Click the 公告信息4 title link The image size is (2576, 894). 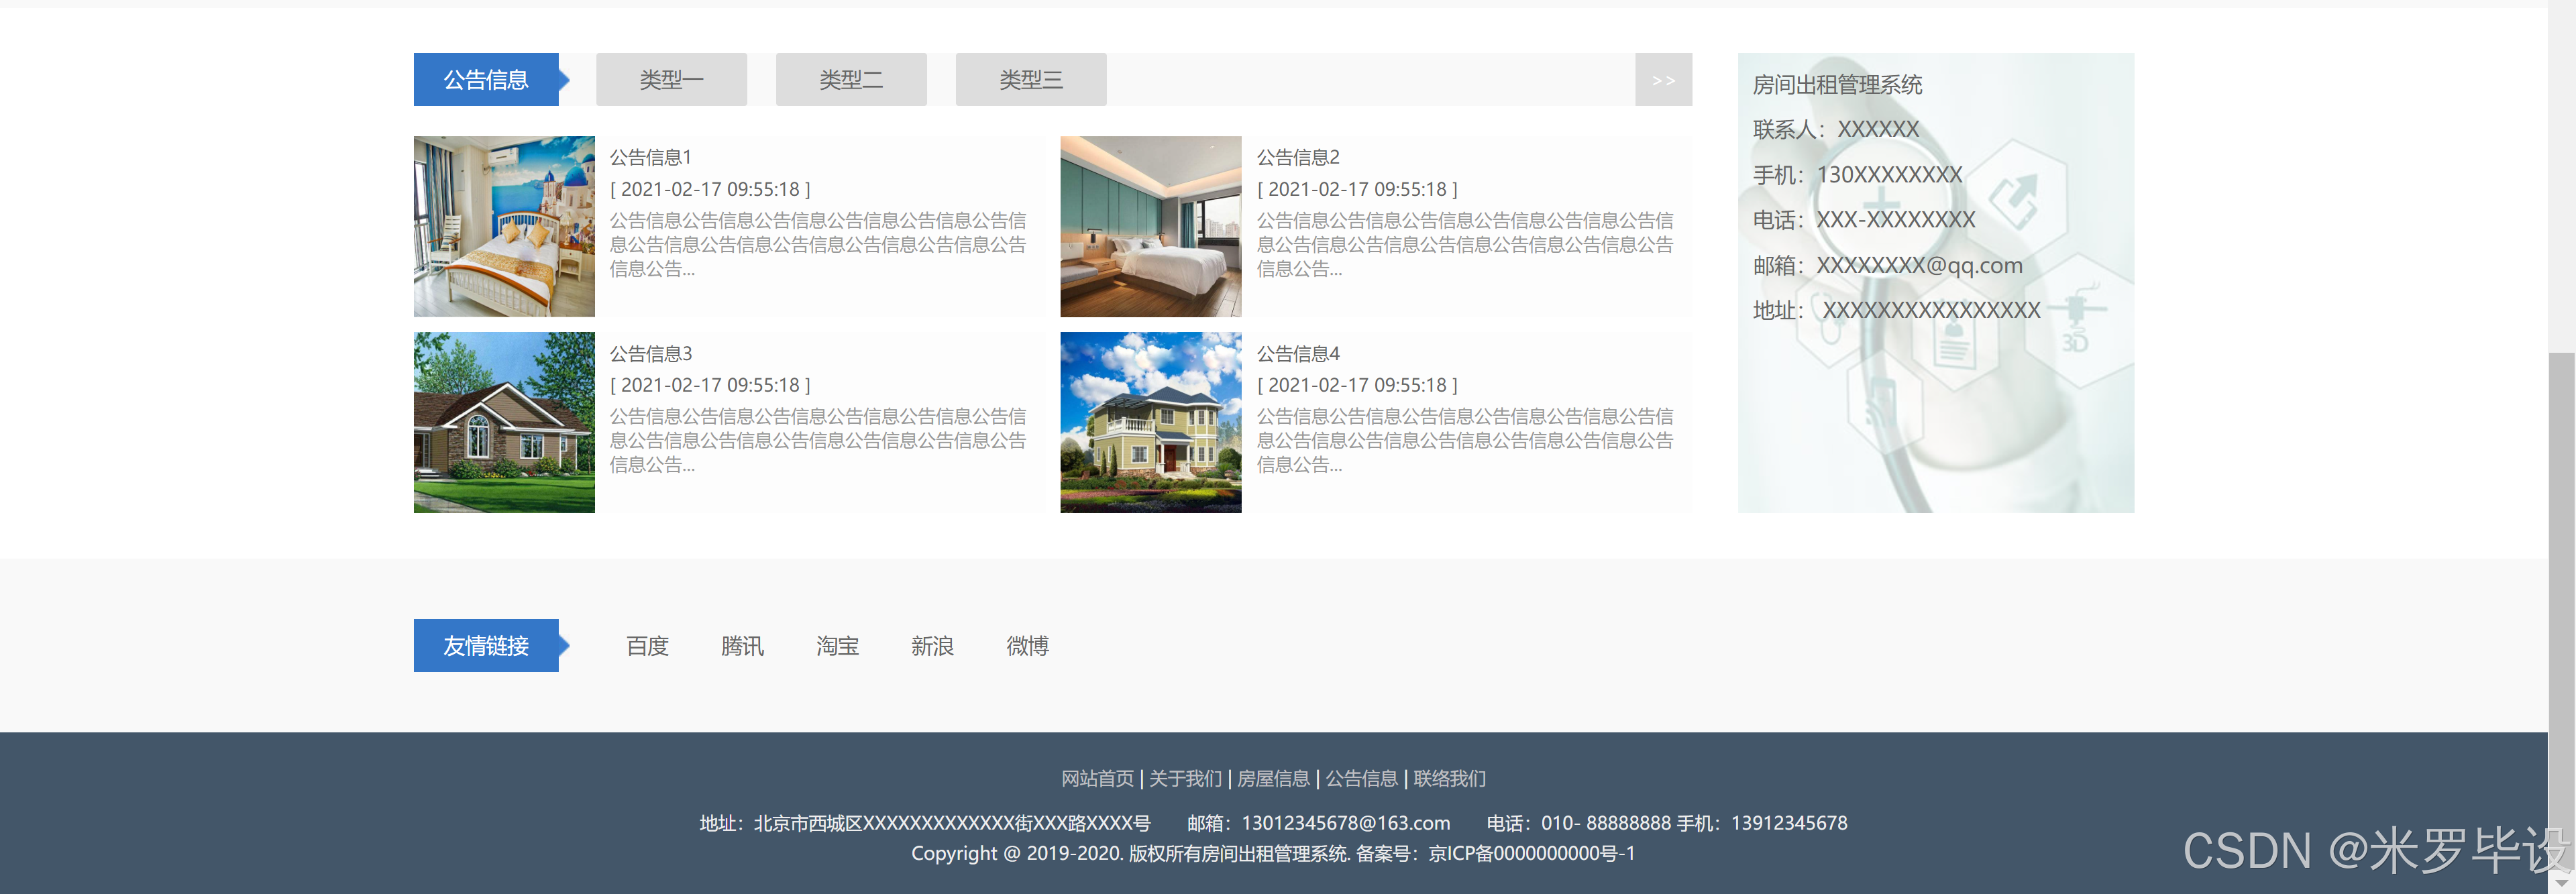[1298, 353]
